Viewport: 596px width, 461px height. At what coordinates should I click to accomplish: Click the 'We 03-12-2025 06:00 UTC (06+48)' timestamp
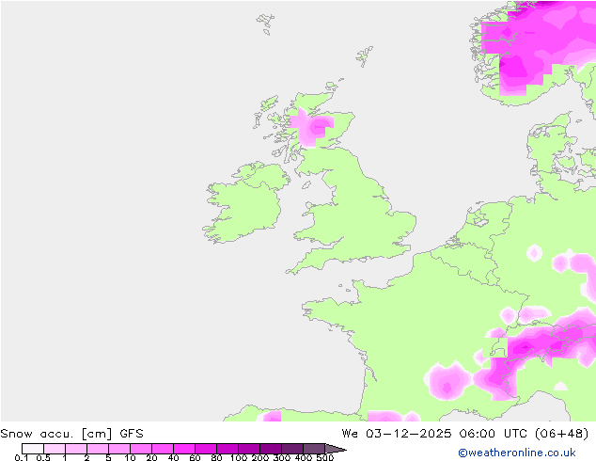click(x=465, y=434)
